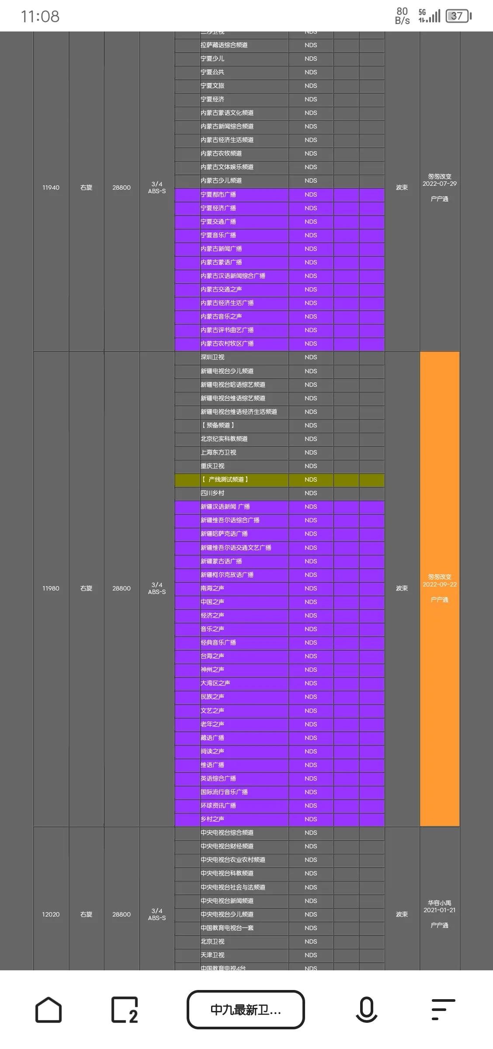The height and width of the screenshot is (1049, 493).
Task: Select the 乡村之声 radio row
Action: (x=280, y=819)
